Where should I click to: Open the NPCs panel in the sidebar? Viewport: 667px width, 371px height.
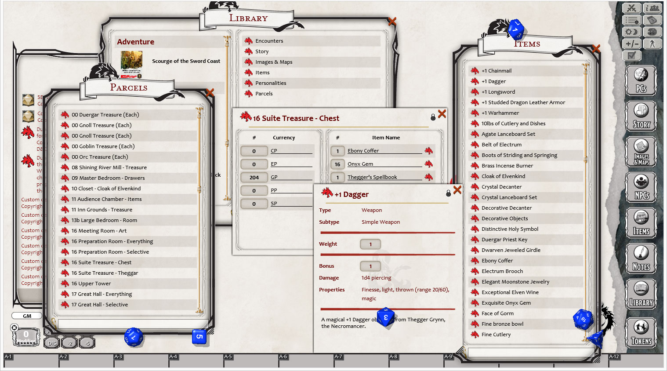(641, 187)
